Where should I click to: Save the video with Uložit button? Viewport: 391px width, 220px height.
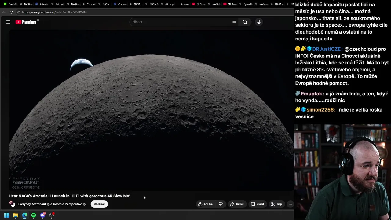coord(258,204)
